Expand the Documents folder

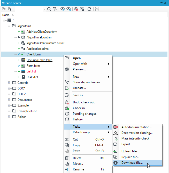click(9, 100)
